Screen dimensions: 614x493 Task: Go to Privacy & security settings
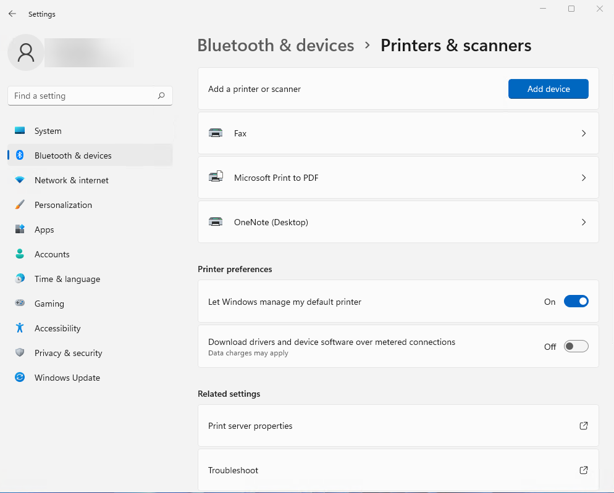(90, 352)
